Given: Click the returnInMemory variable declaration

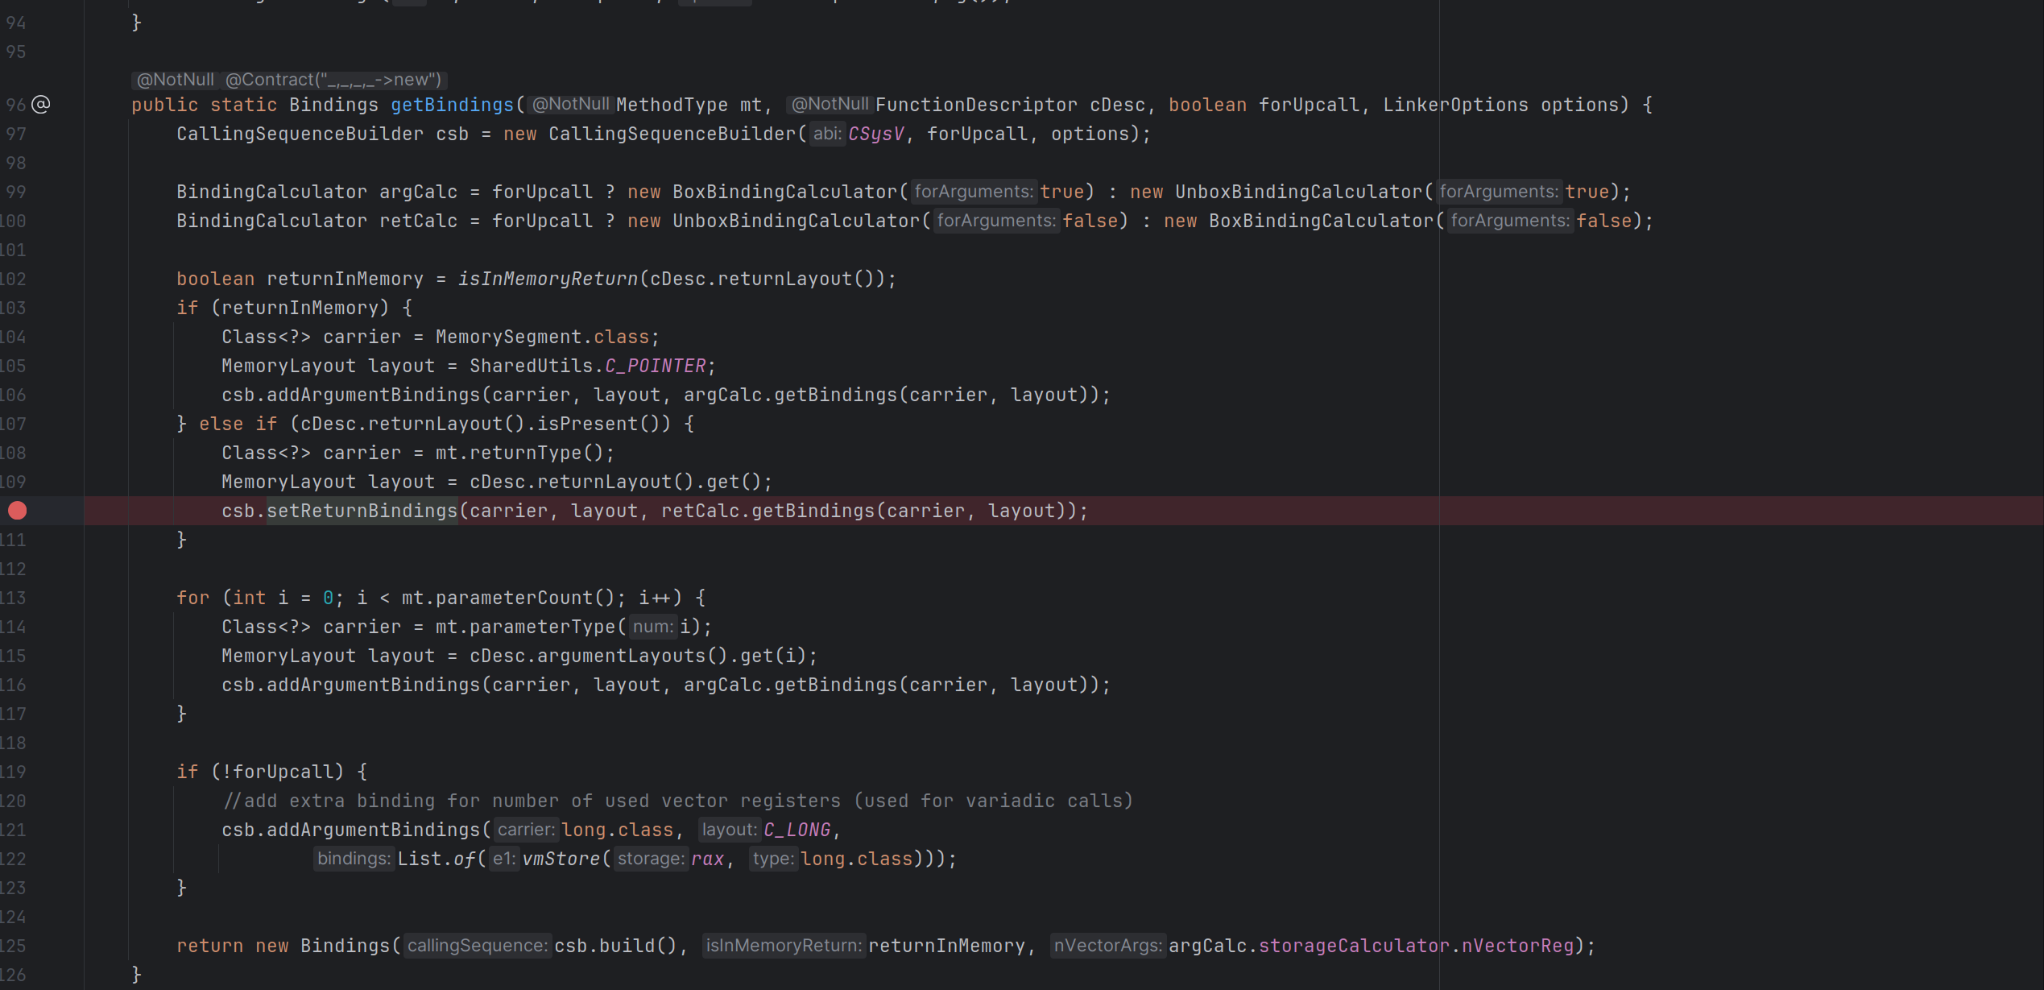Looking at the screenshot, I should (345, 279).
